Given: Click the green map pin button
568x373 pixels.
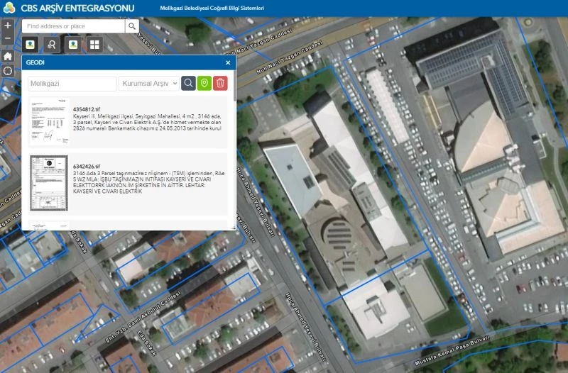Looking at the screenshot, I should [x=204, y=84].
